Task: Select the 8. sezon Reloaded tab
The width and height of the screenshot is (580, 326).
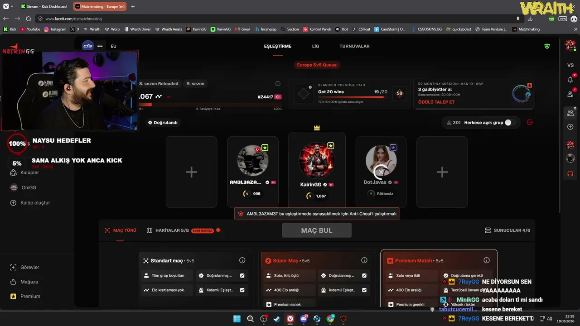Action: pyautogui.click(x=159, y=84)
